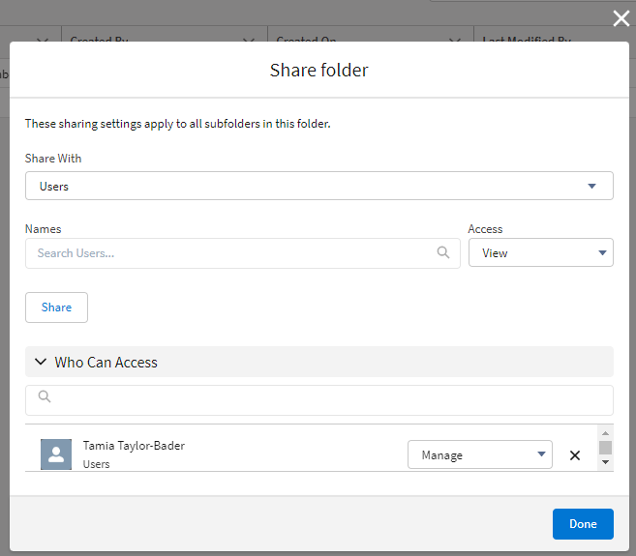Click the Share button
The image size is (636, 556).
[56, 307]
